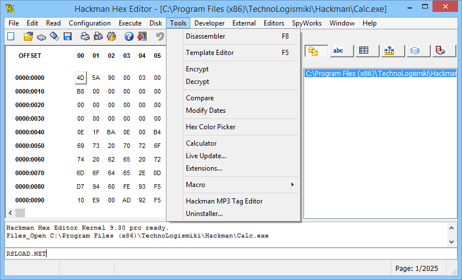This screenshot has height=280, width=462.
Task: Save with the floppy disk icon
Action: 68,36
